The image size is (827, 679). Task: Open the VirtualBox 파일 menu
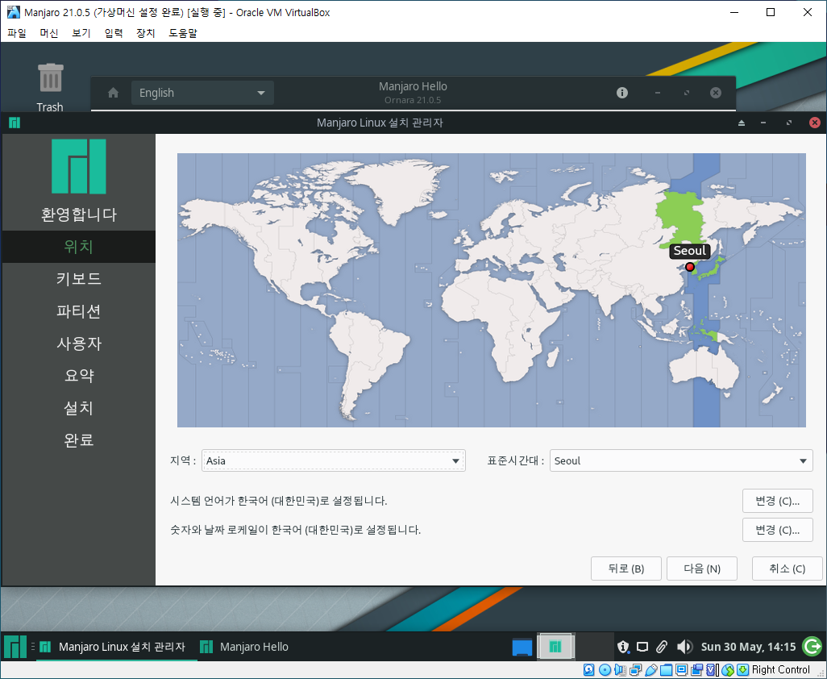[17, 33]
